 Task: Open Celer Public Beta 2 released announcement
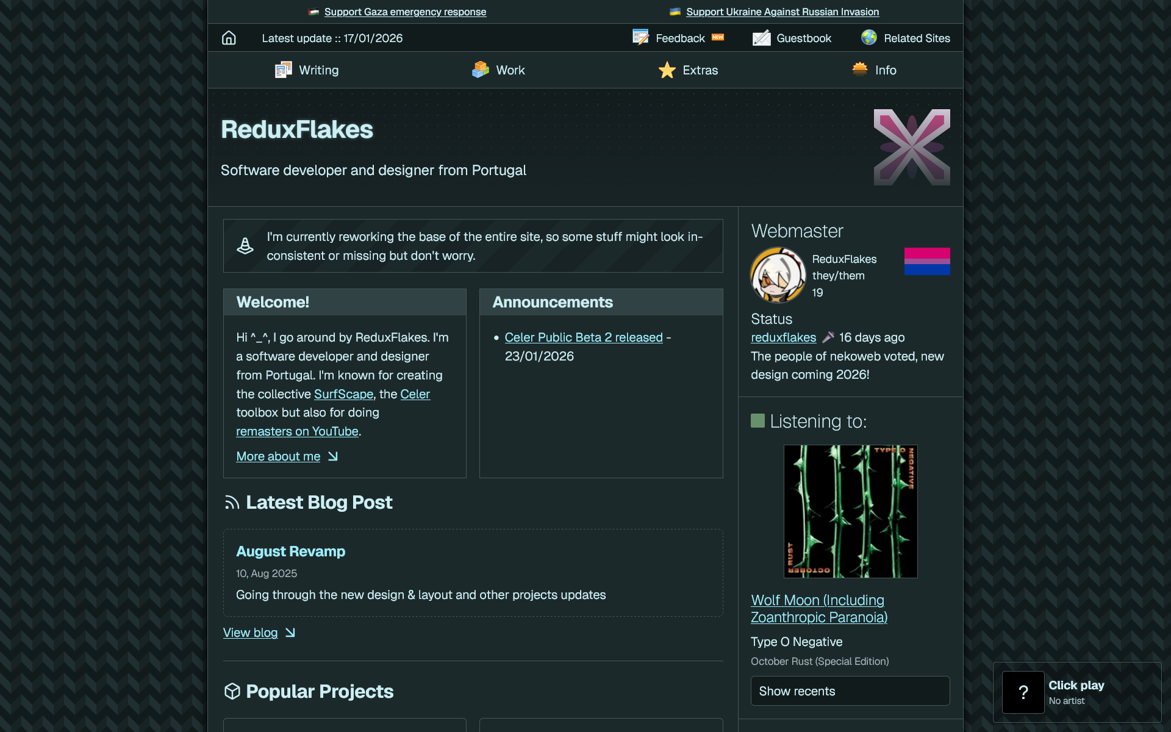(583, 337)
